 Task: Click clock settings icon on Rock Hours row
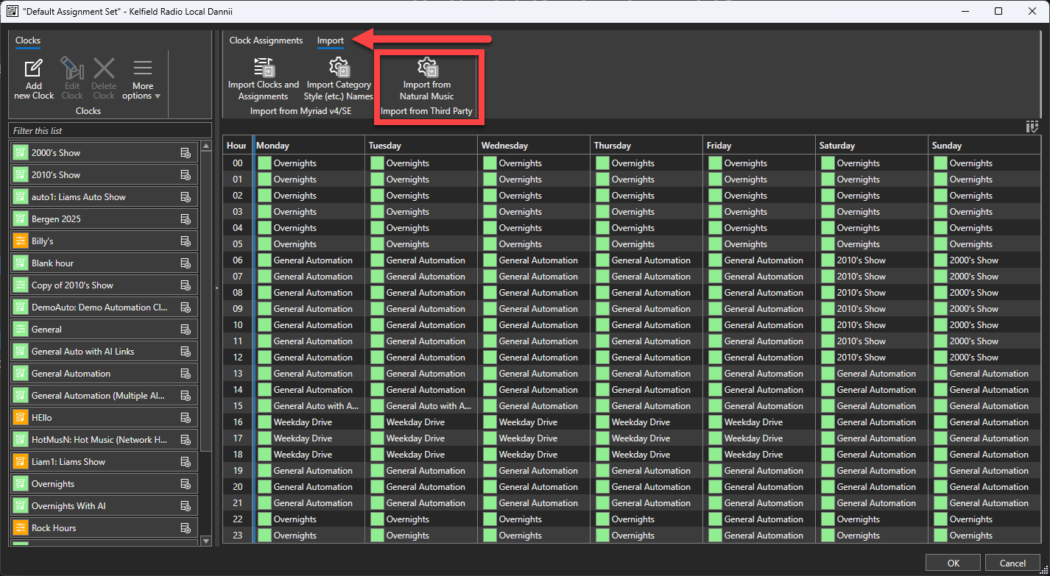tap(186, 528)
